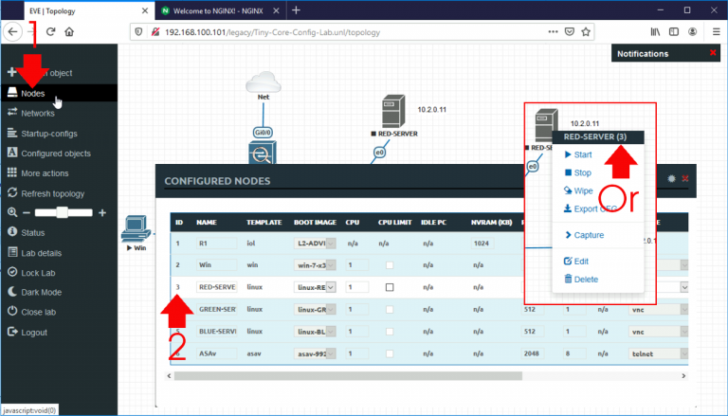Toggle CPU limit checkbox for GREEN-SERVER
Viewport: 728px width, 416px height.
[390, 310]
